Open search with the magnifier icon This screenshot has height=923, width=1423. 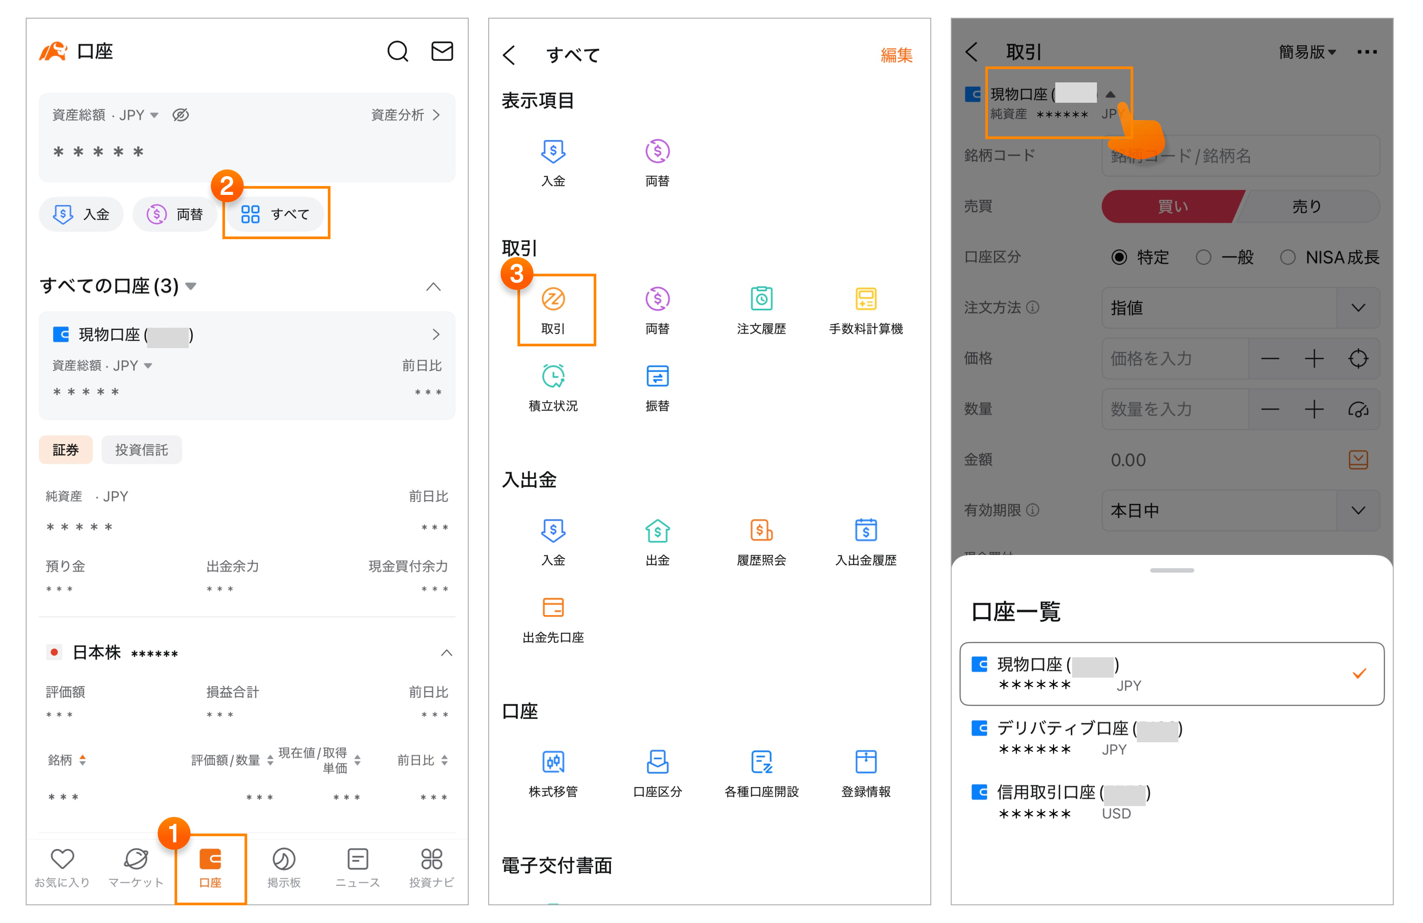(x=397, y=51)
